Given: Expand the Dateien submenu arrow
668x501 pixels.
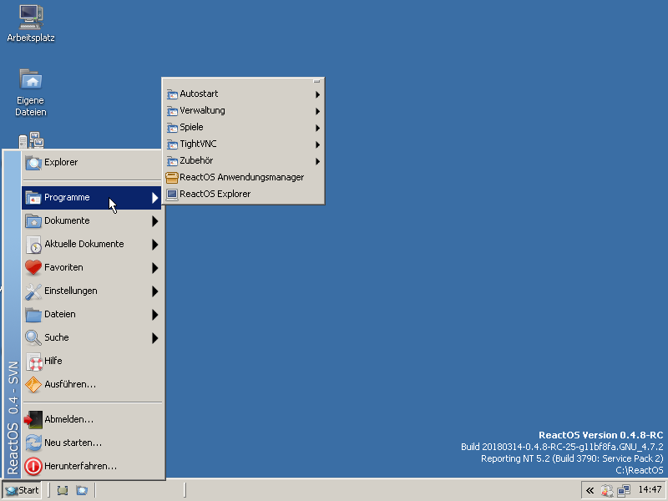Looking at the screenshot, I should 155,315.
